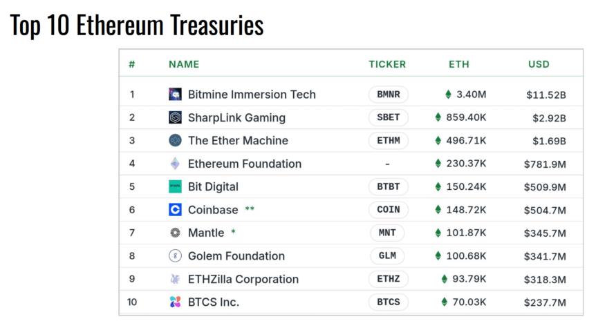Click the TICKER column header
This screenshot has width=596, height=330.
coord(387,64)
